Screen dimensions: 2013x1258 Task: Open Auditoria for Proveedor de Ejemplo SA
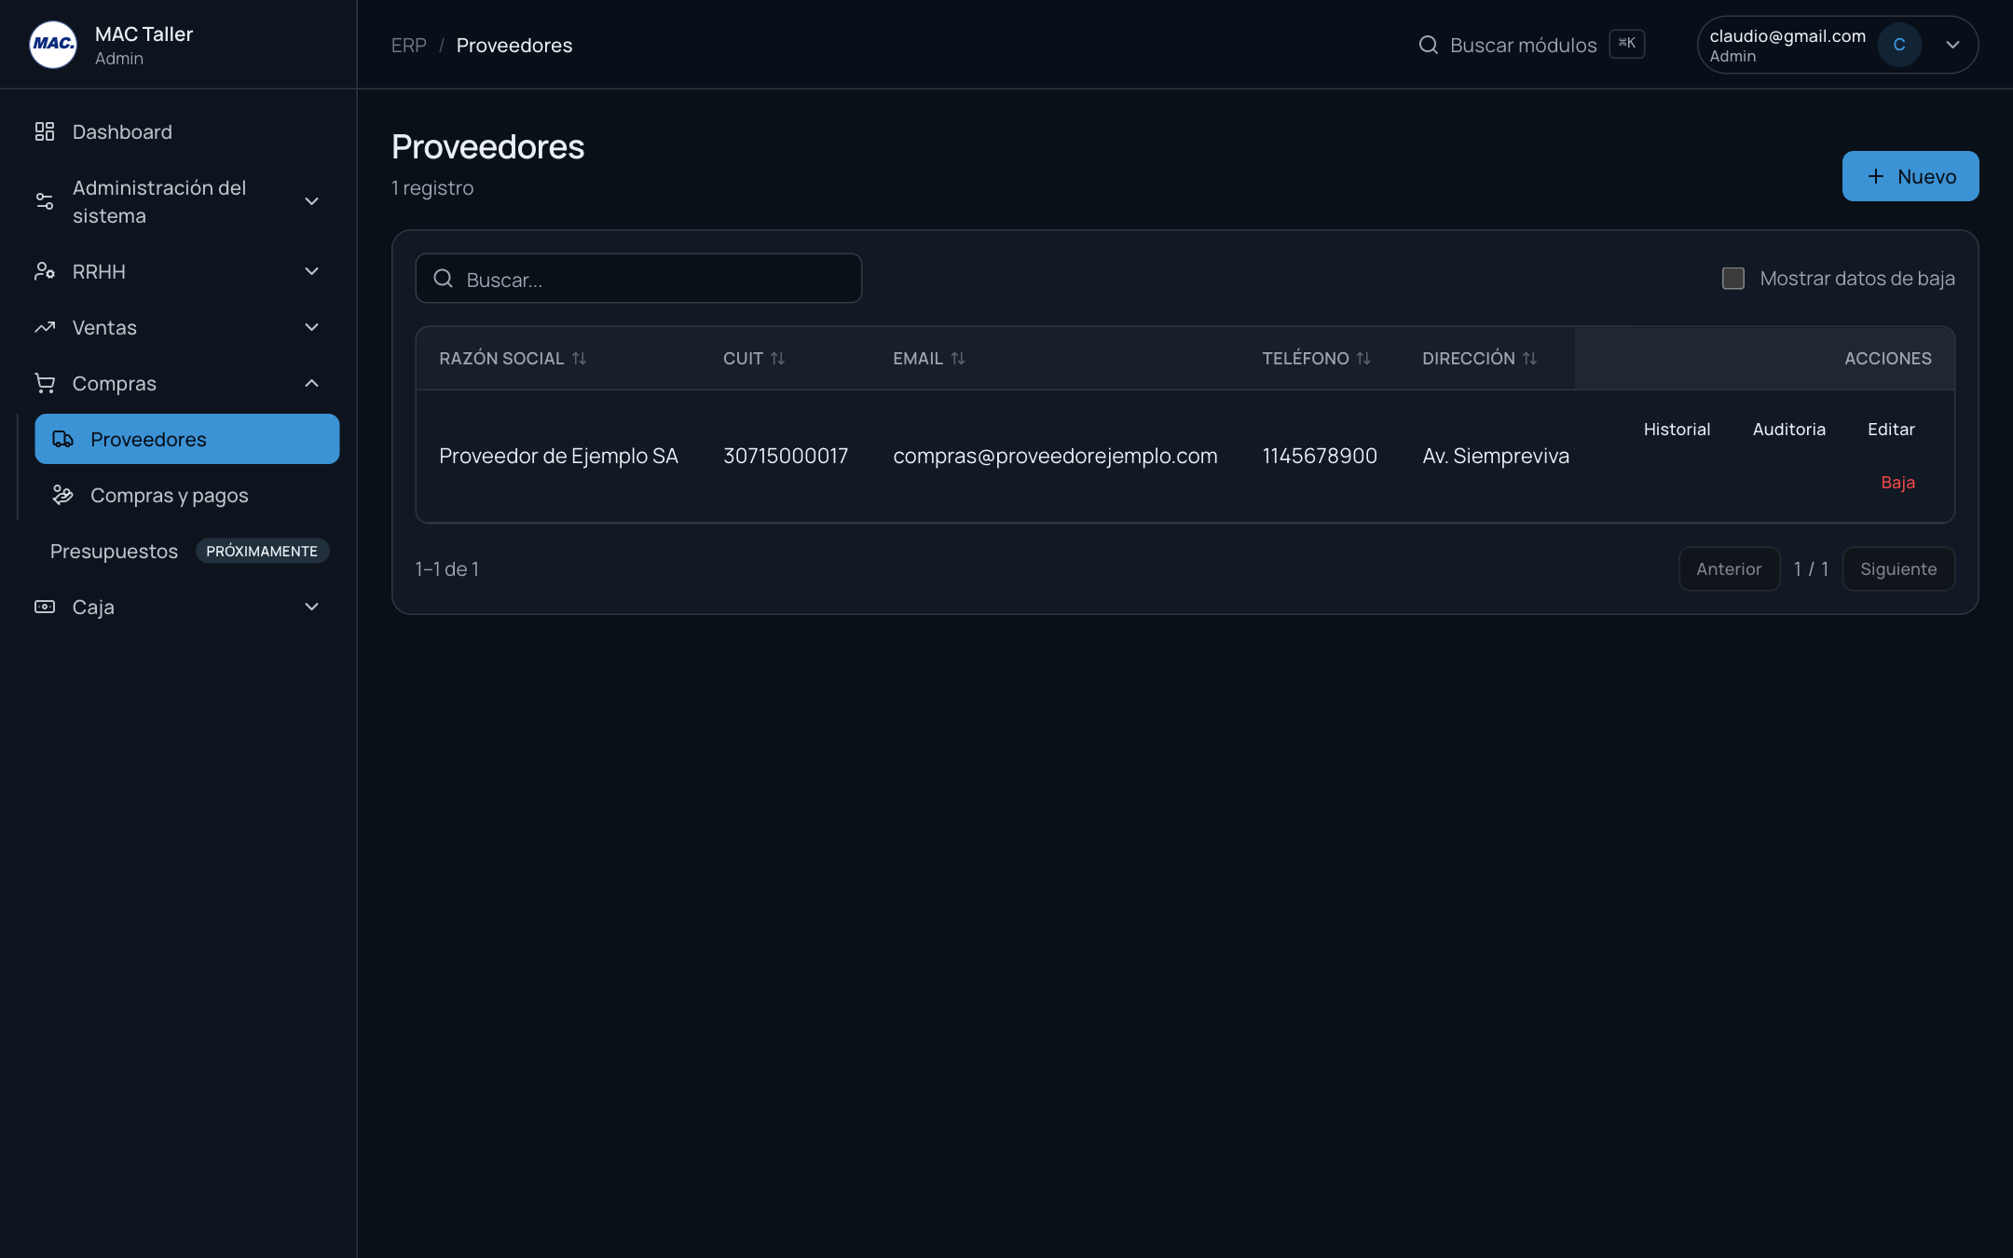tap(1788, 430)
